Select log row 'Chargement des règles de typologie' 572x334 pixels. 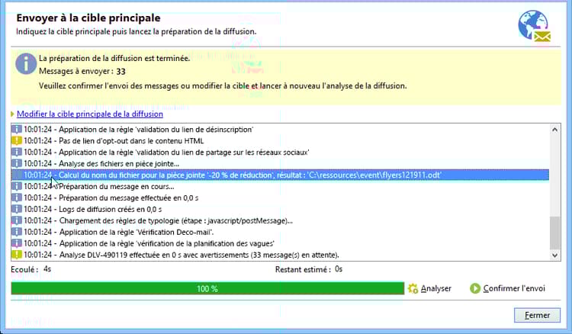(x=280, y=220)
